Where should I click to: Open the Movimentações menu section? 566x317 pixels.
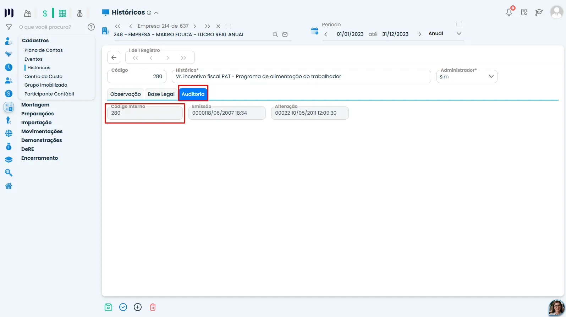pos(42,131)
